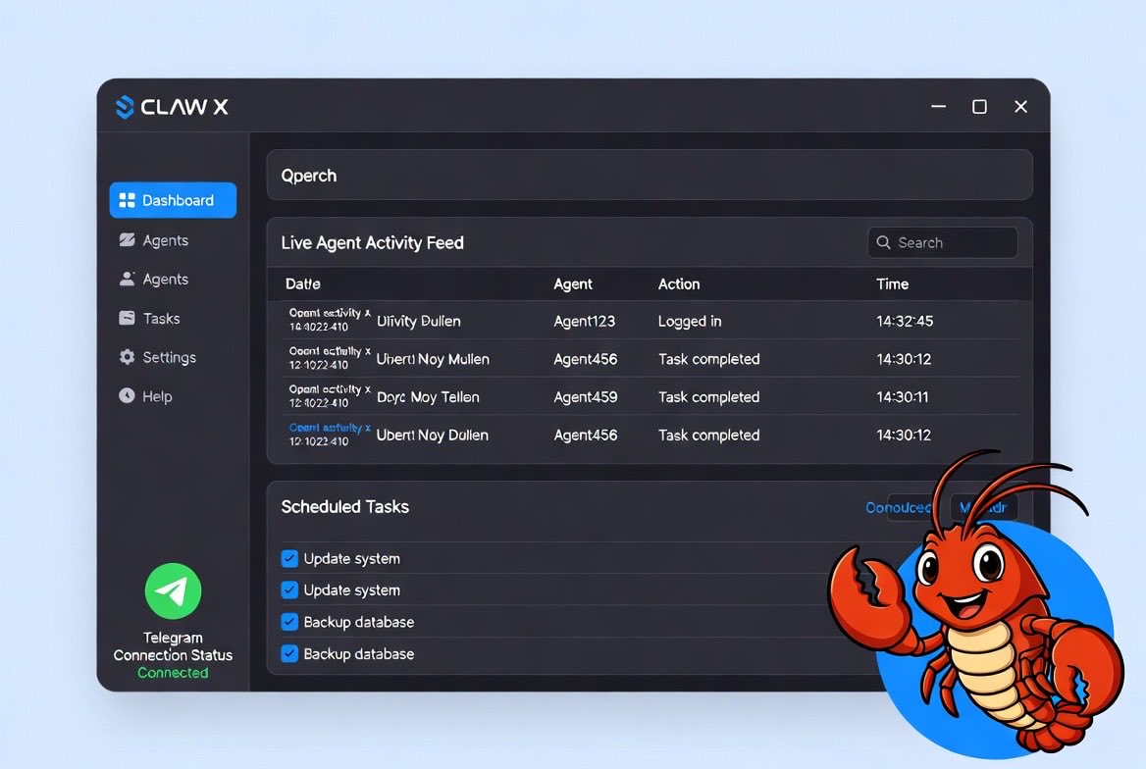This screenshot has width=1146, height=769.
Task: Click the Settings gear icon
Action: [128, 357]
